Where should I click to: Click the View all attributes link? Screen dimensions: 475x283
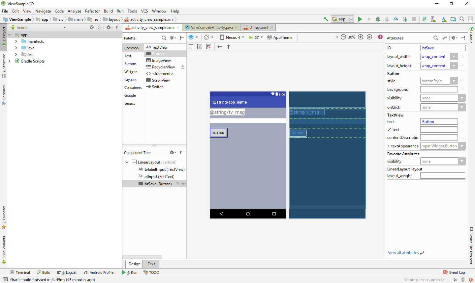(403, 253)
